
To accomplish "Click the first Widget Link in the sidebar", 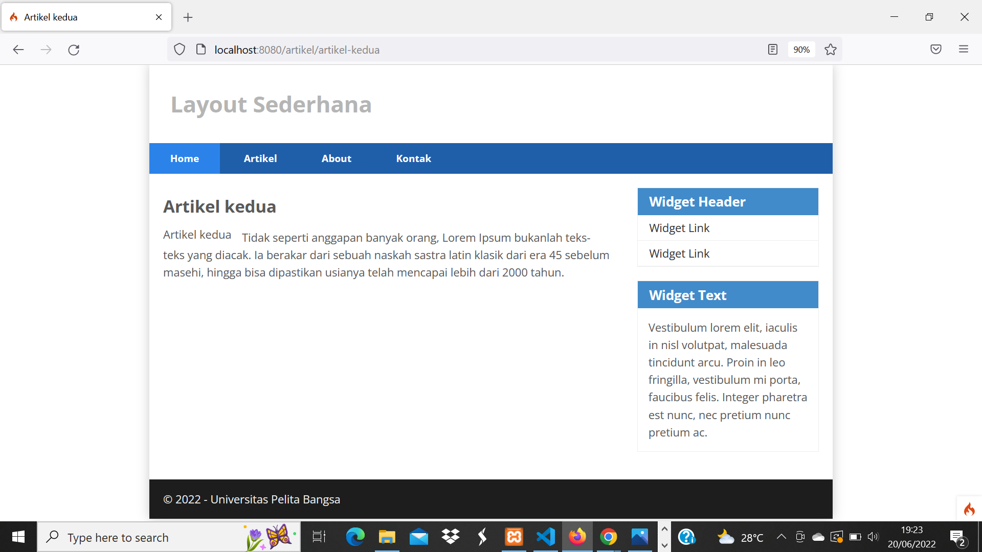I will click(x=679, y=228).
